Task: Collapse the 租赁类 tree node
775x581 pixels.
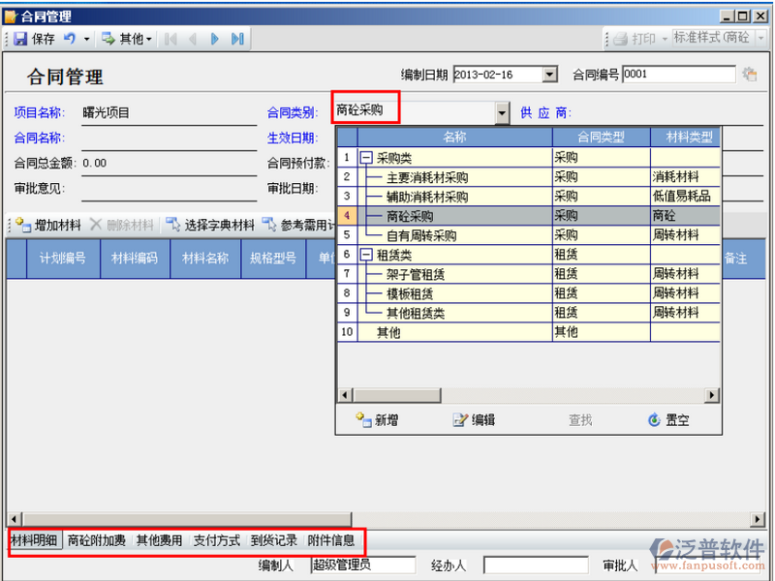Action: (366, 255)
